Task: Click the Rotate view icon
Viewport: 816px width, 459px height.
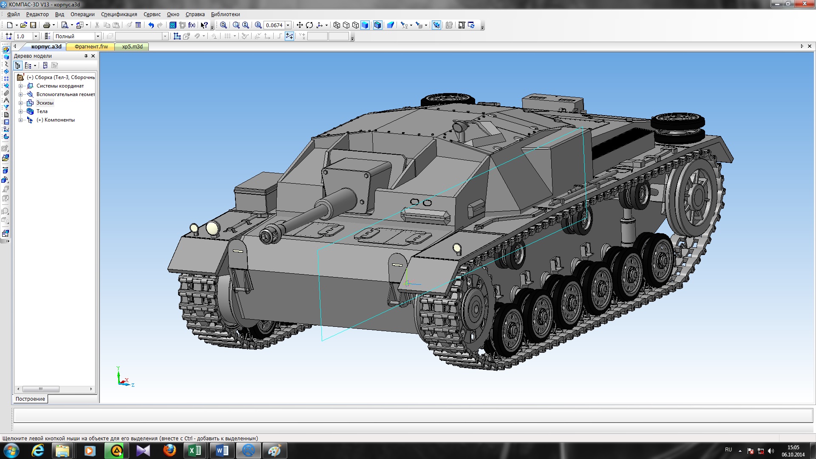Action: (309, 25)
